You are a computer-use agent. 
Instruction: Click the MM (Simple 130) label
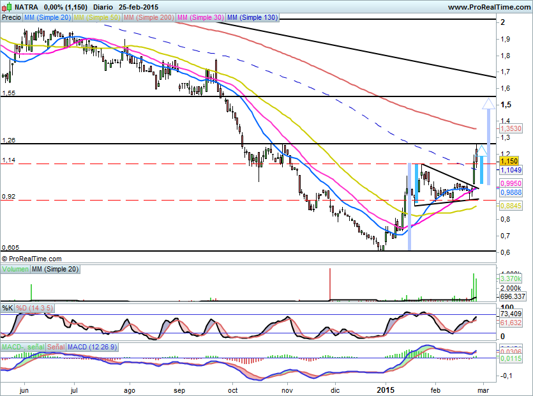252,18
